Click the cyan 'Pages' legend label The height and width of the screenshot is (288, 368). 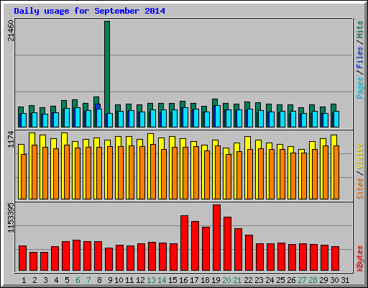(360, 88)
